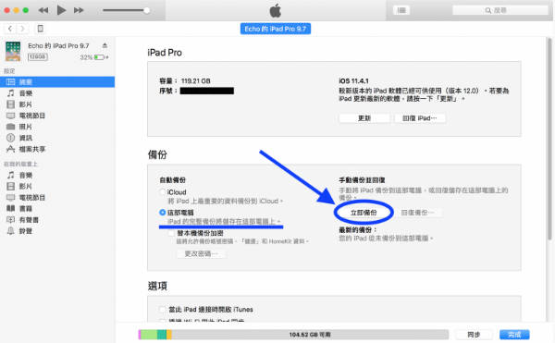Enable the 替本機備份加密 checkbox
This screenshot has width=555, height=343.
pyautogui.click(x=171, y=233)
